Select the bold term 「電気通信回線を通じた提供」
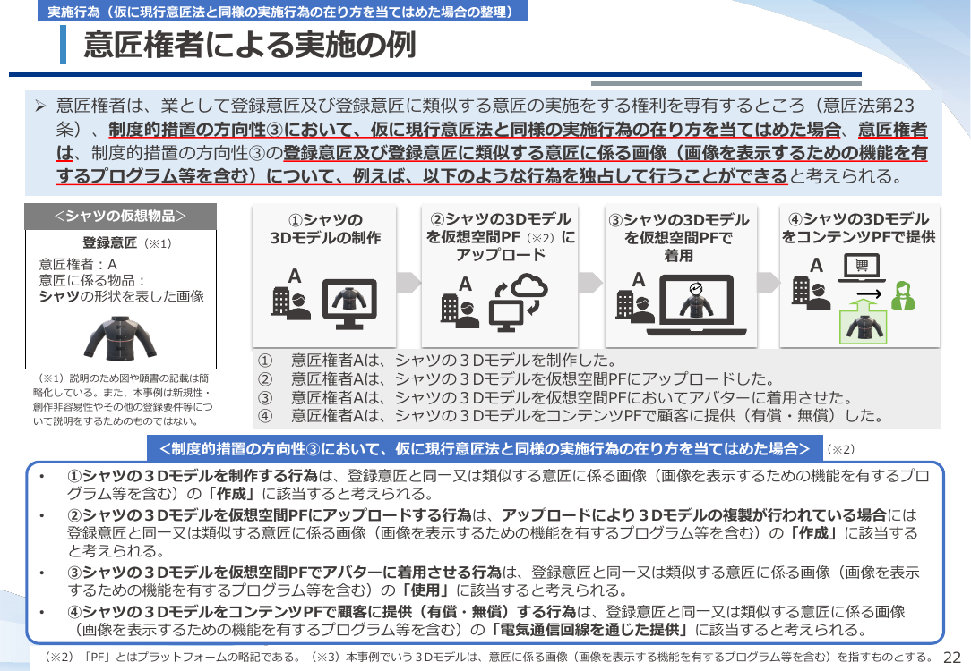Viewport: 971px width, 671px height. tap(589, 630)
